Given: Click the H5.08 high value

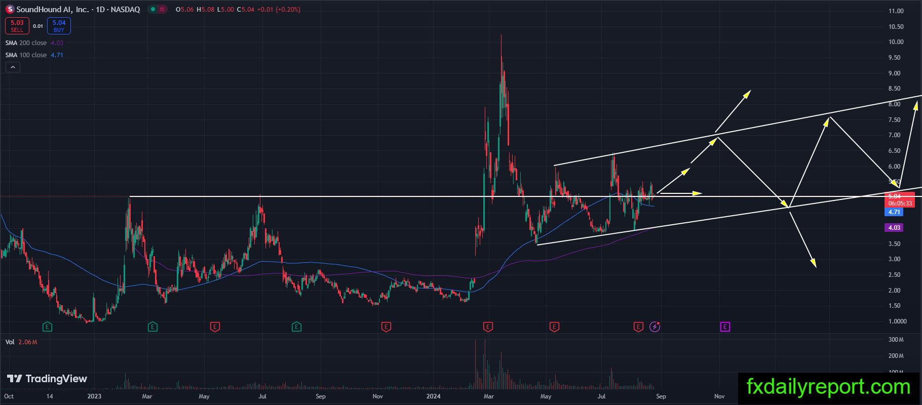Looking at the screenshot, I should (x=205, y=10).
